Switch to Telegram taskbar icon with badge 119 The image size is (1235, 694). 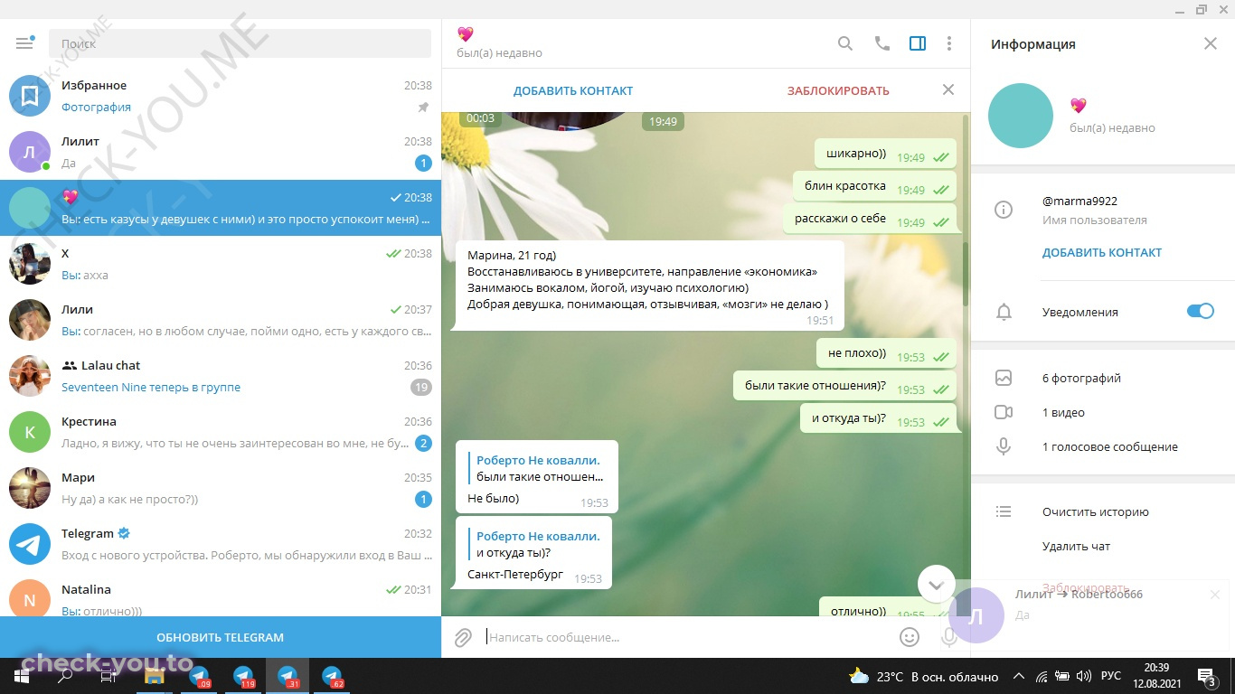243,676
